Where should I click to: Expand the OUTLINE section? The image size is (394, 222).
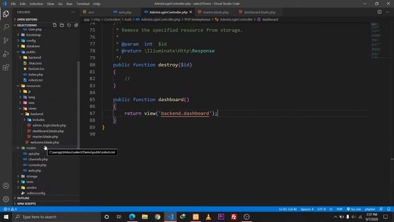tap(23, 198)
